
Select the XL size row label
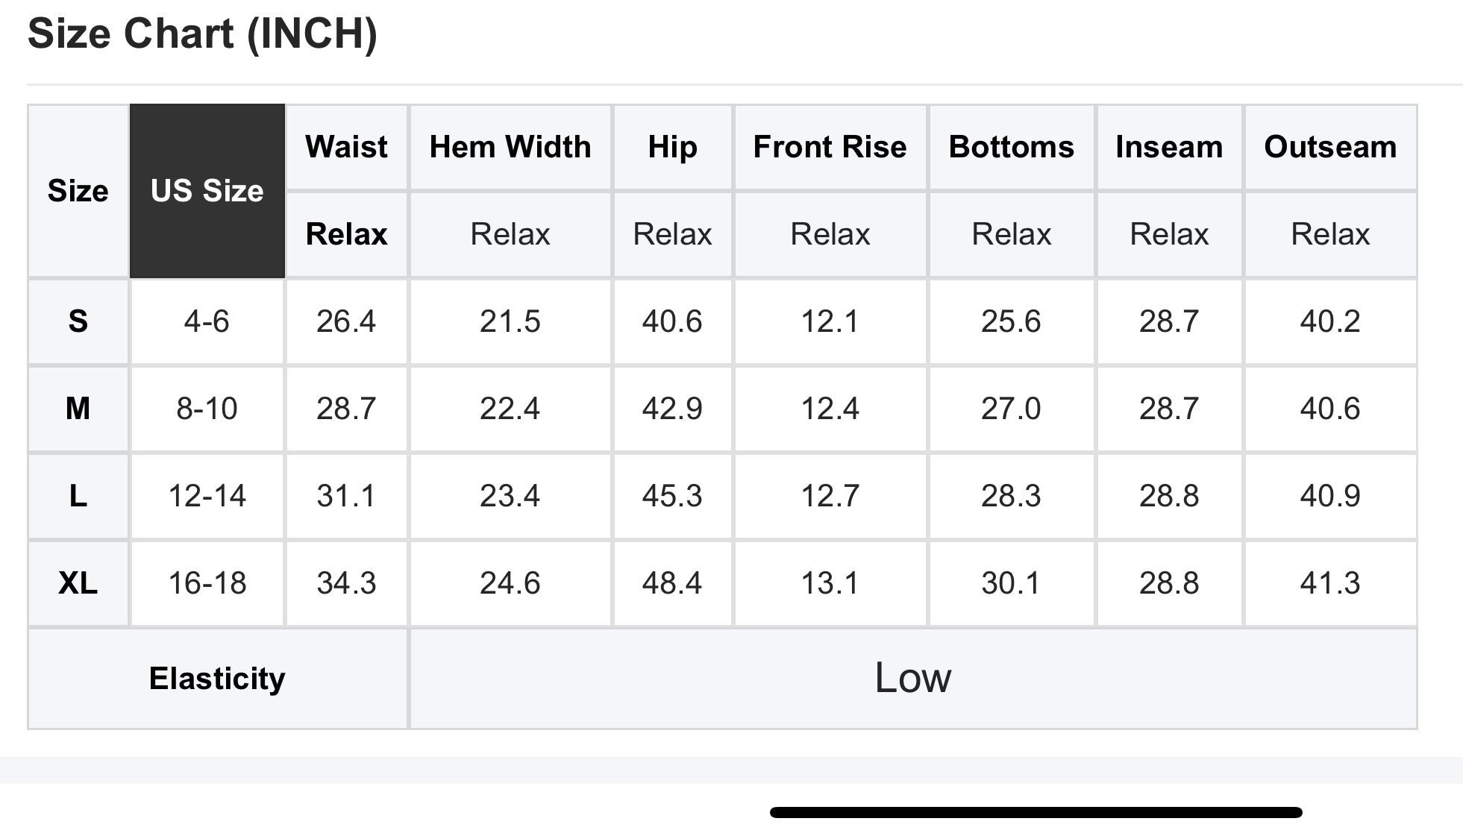point(78,583)
